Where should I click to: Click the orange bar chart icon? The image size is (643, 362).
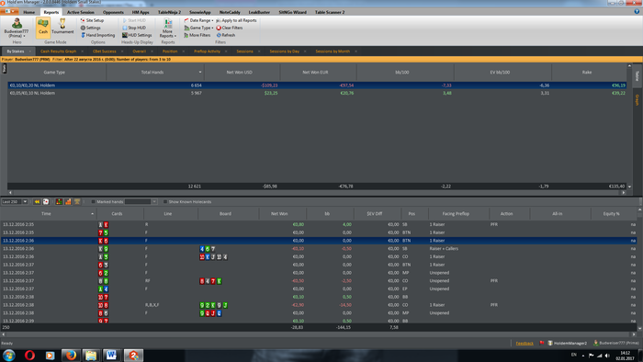(x=68, y=202)
